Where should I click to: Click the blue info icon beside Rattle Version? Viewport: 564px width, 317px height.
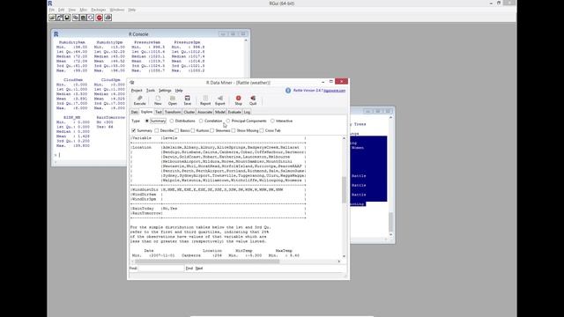click(x=288, y=91)
